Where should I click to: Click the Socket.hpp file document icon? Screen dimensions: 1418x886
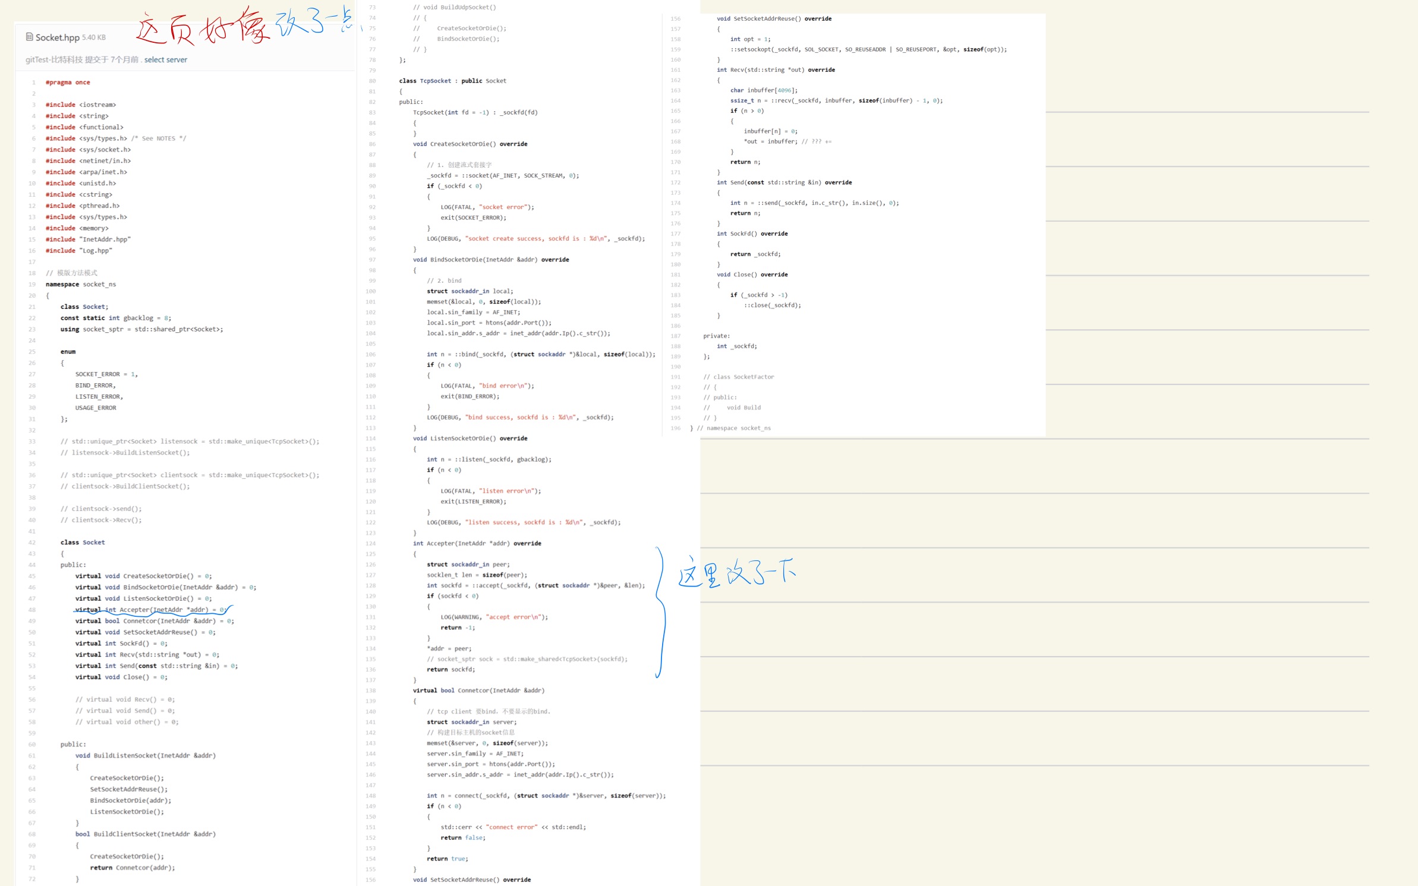coord(29,37)
